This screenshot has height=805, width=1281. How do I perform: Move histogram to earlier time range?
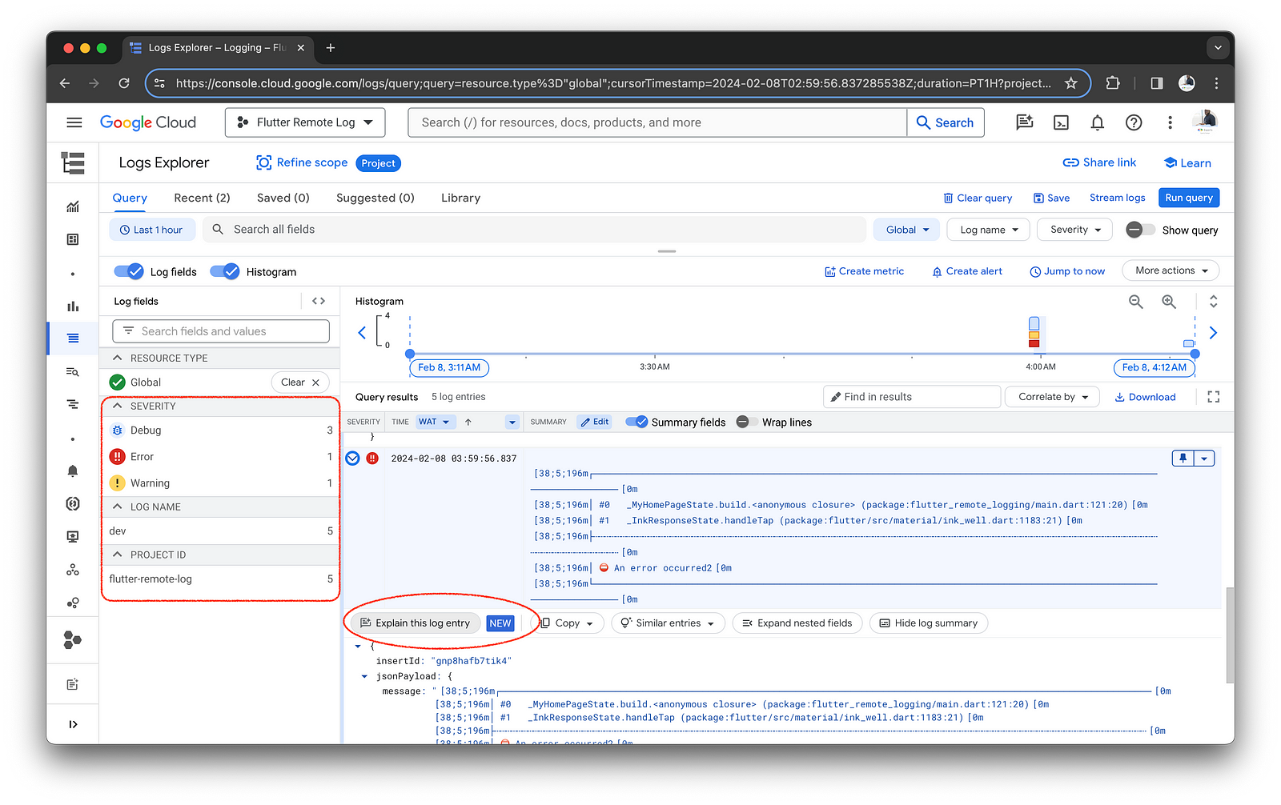[362, 332]
